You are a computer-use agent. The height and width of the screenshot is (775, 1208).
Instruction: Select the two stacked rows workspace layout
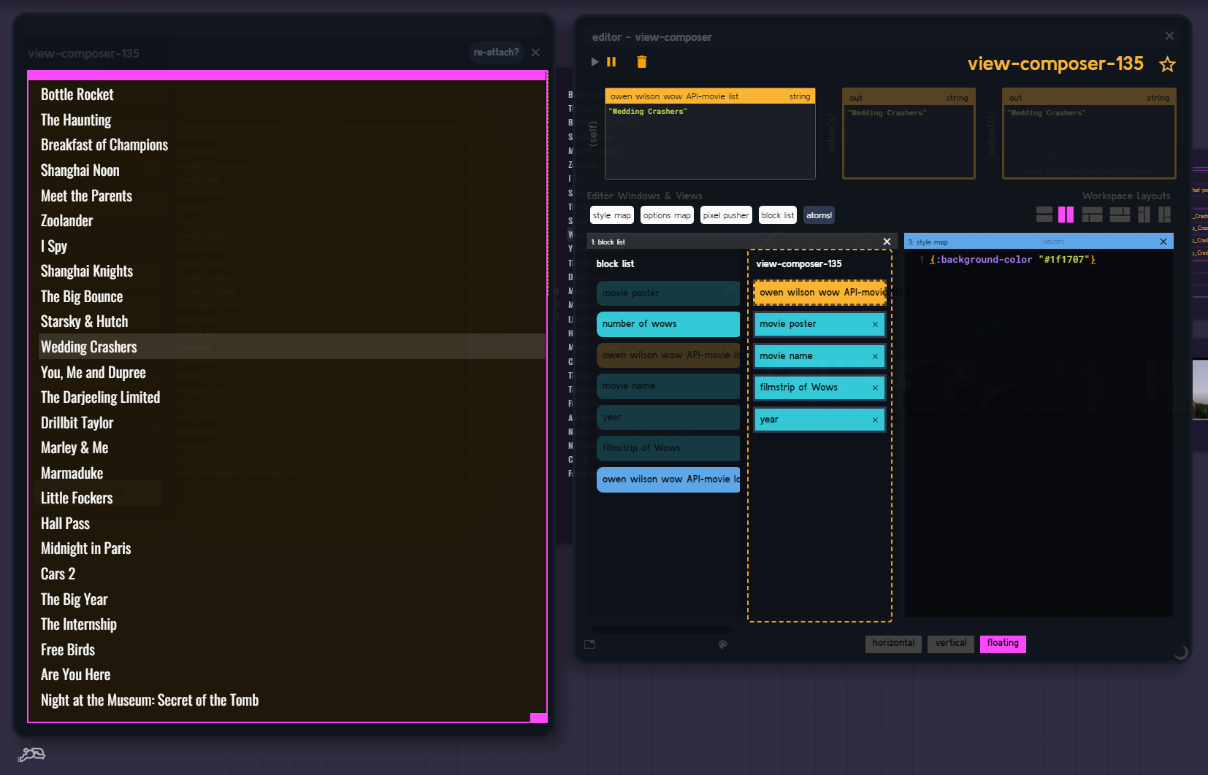1044,215
